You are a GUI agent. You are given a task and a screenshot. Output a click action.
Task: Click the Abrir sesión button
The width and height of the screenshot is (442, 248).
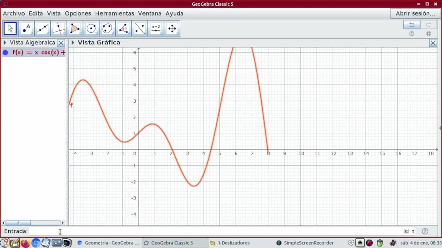click(415, 13)
